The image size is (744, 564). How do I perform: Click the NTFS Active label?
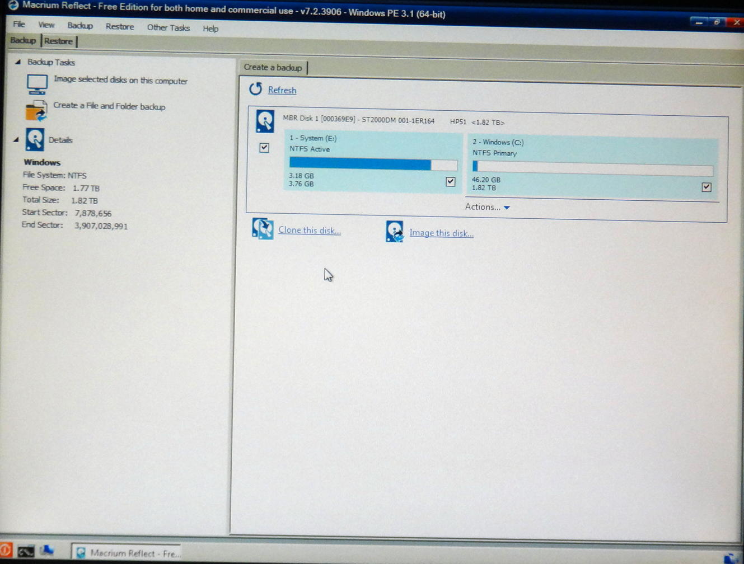310,149
